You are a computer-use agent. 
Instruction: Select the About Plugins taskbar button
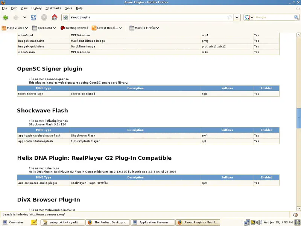point(198,222)
